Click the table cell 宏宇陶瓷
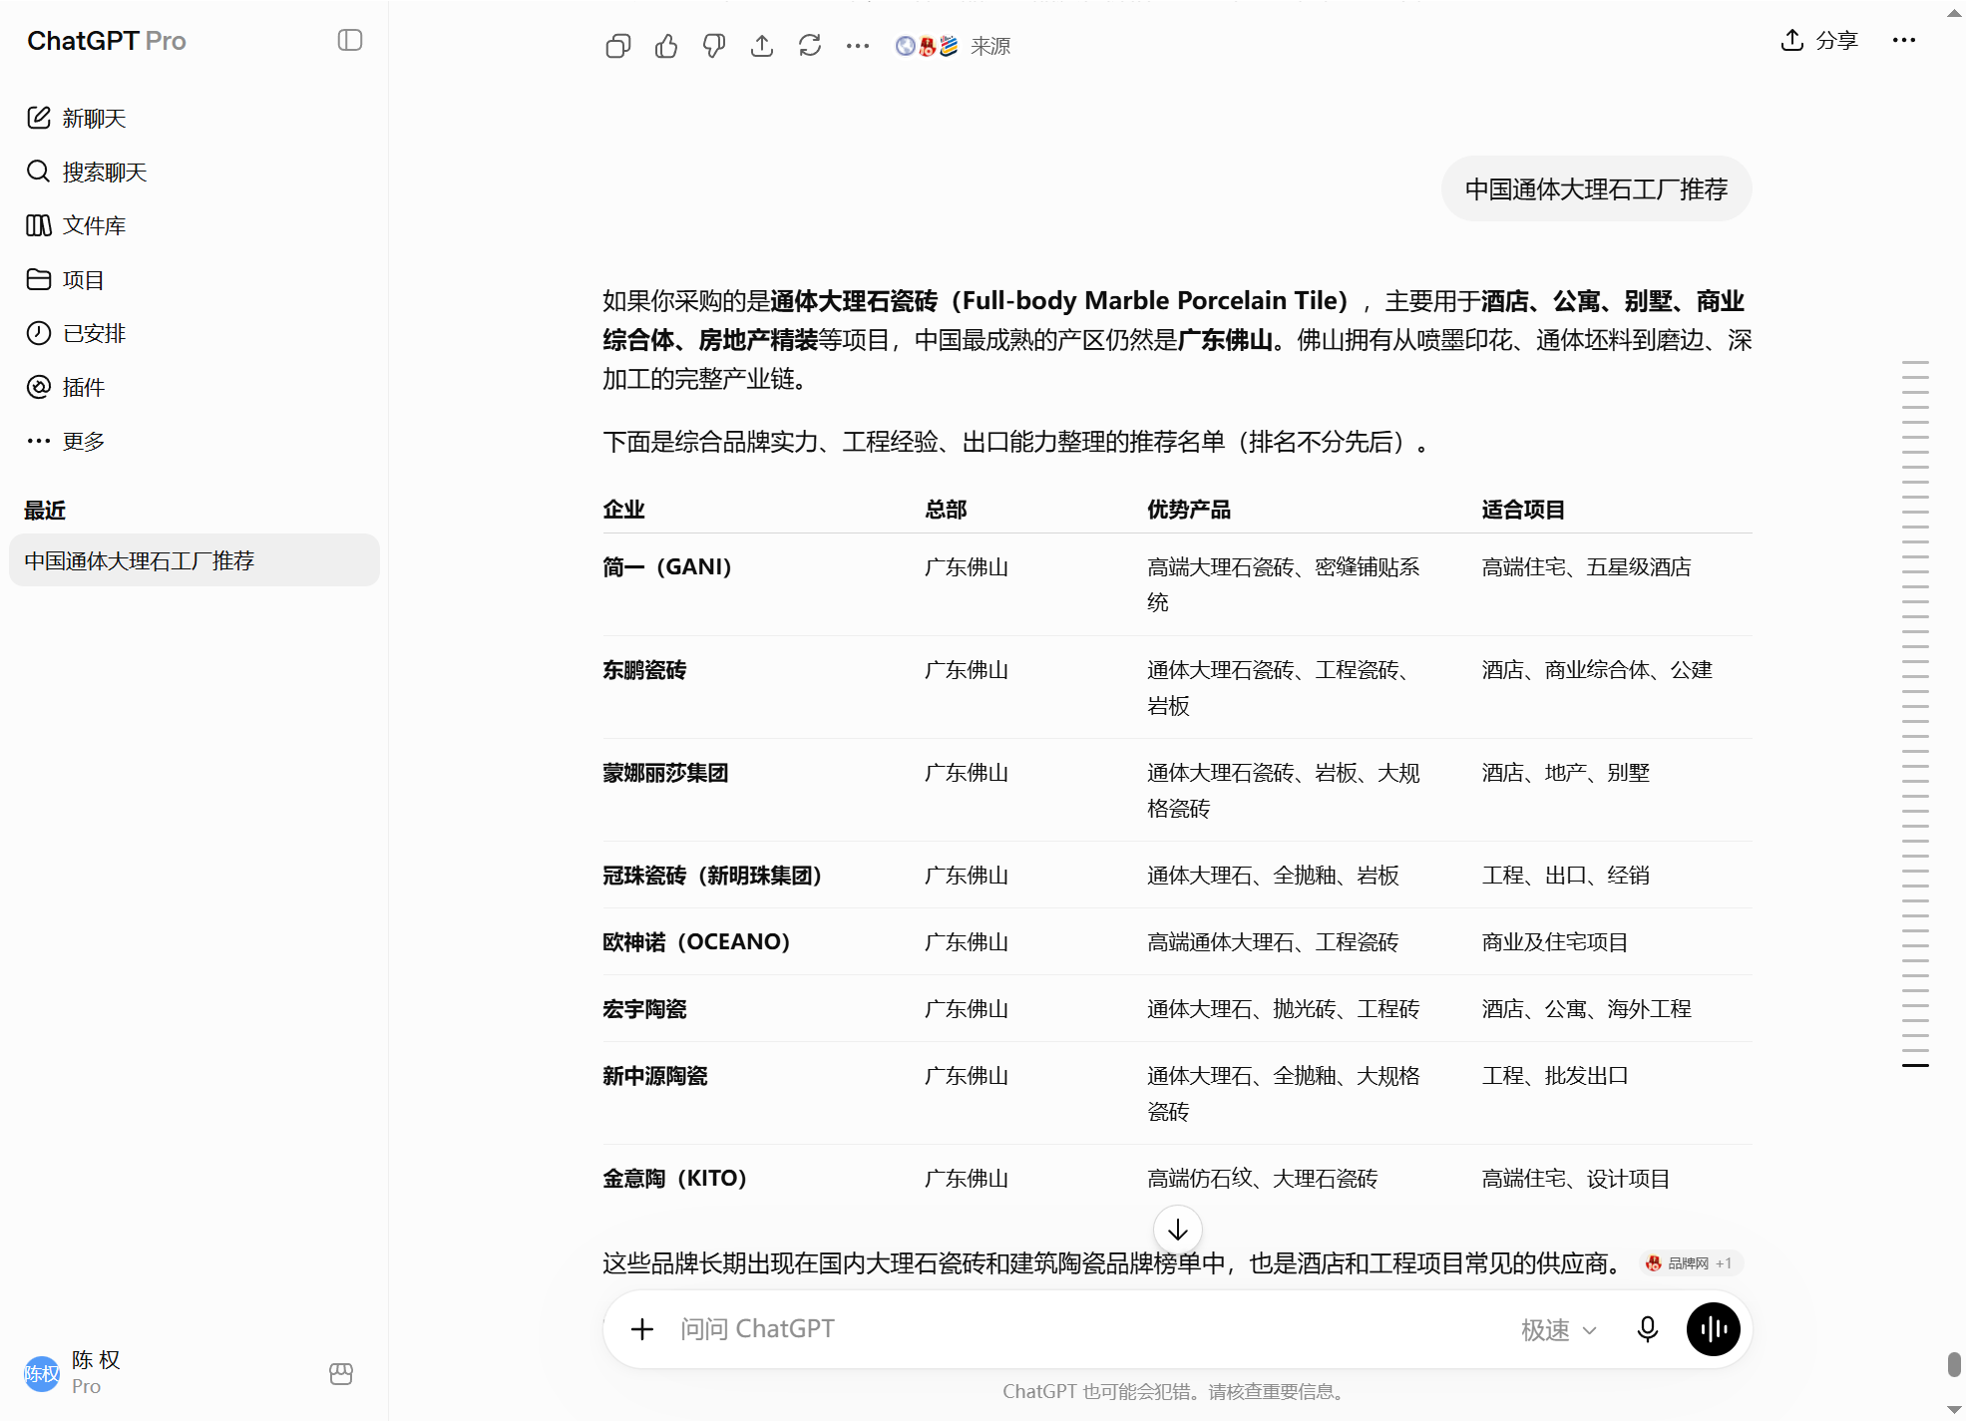Viewport: 1966px width, 1421px height. click(x=644, y=1008)
